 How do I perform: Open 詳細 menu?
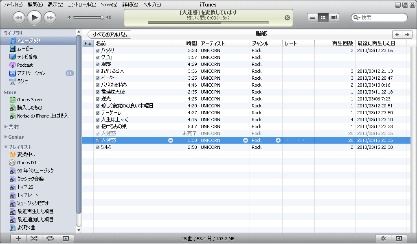(130, 4)
